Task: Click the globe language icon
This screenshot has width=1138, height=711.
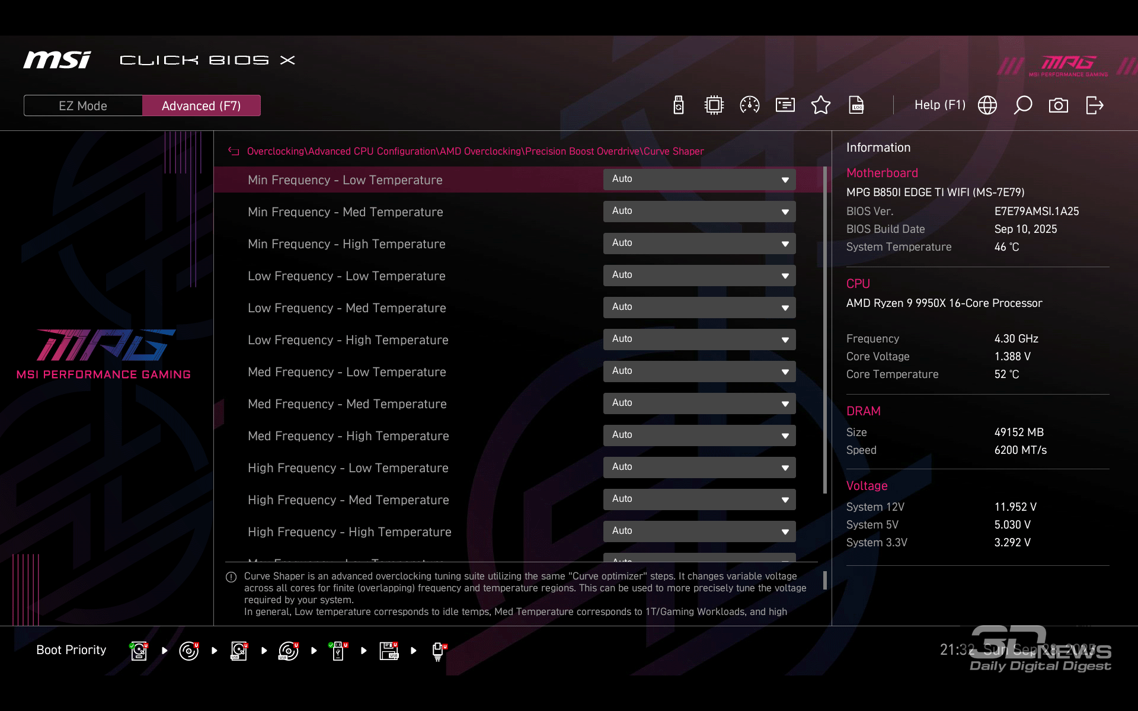Action: click(987, 105)
